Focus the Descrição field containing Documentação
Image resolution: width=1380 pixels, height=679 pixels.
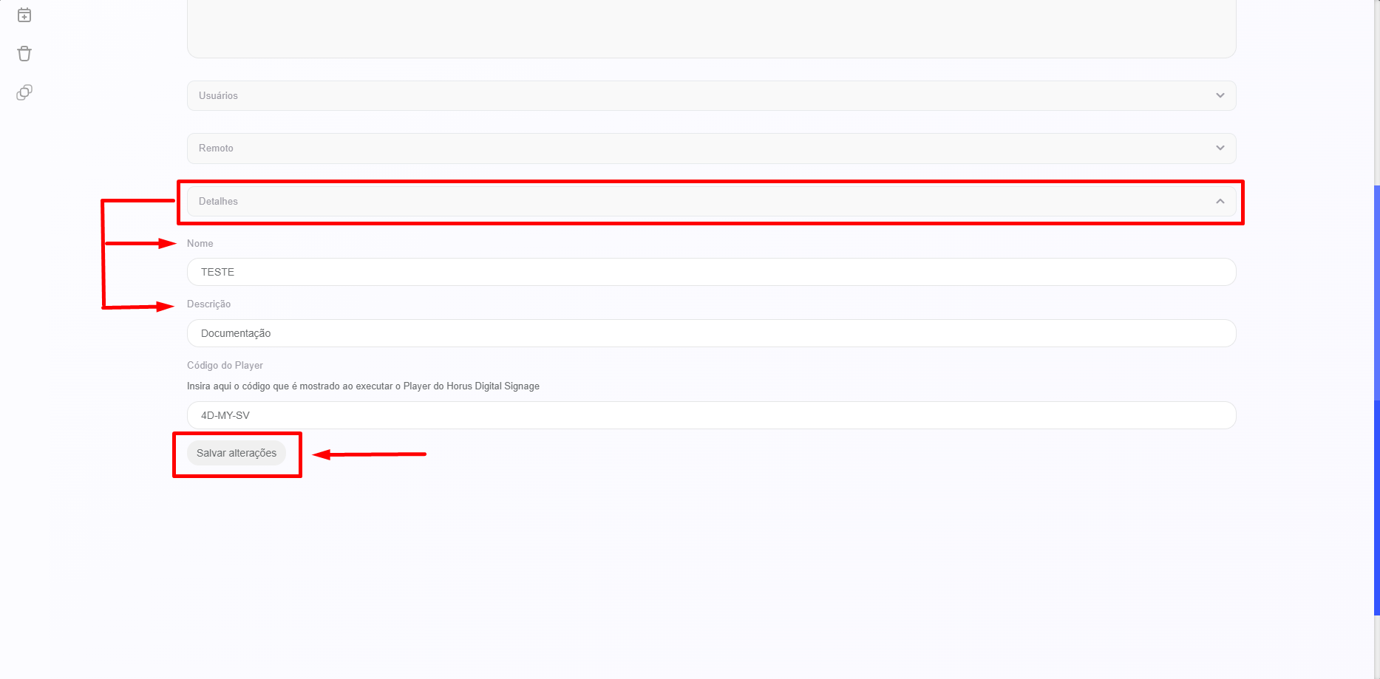(x=711, y=333)
